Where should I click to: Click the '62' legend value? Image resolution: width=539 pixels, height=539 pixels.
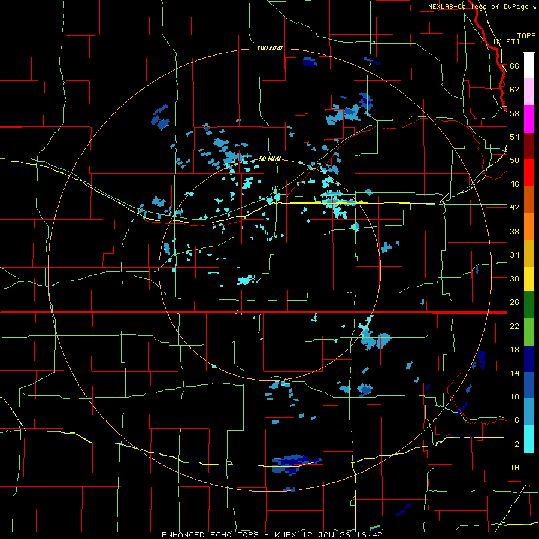click(514, 89)
